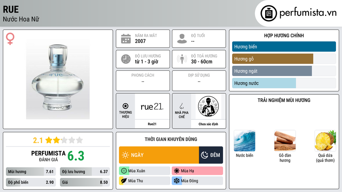Click the moon icon in the Đêm bar
Viewport: 342px width, 192px height.
[204, 155]
